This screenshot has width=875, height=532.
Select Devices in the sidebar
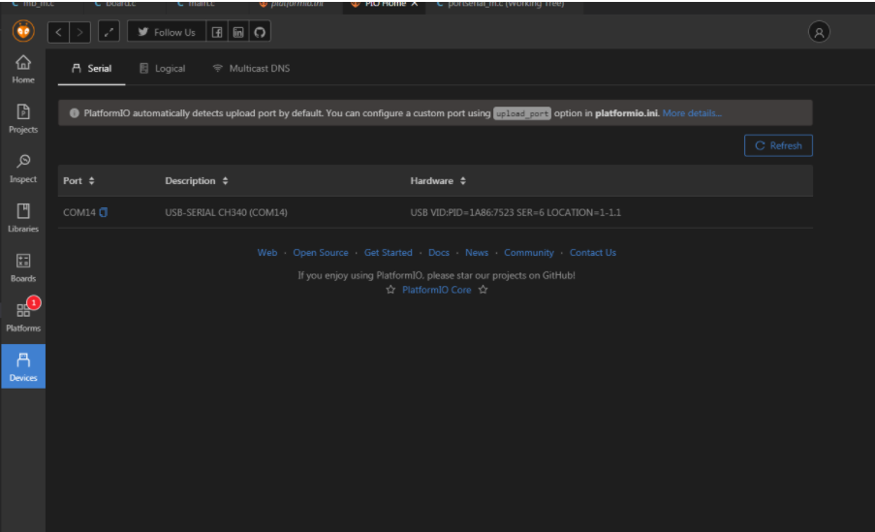pyautogui.click(x=23, y=366)
